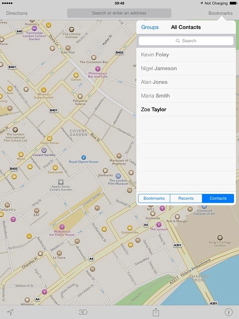Switch to the Recents segment
This screenshot has width=239, height=319.
tap(186, 198)
